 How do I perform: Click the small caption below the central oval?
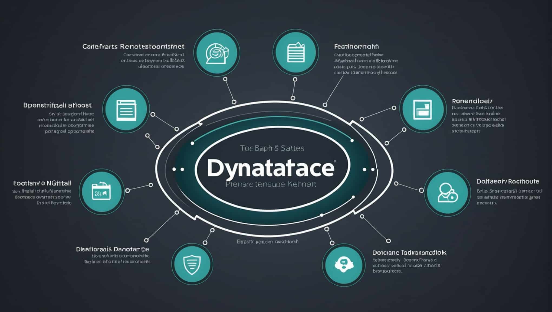point(268,241)
